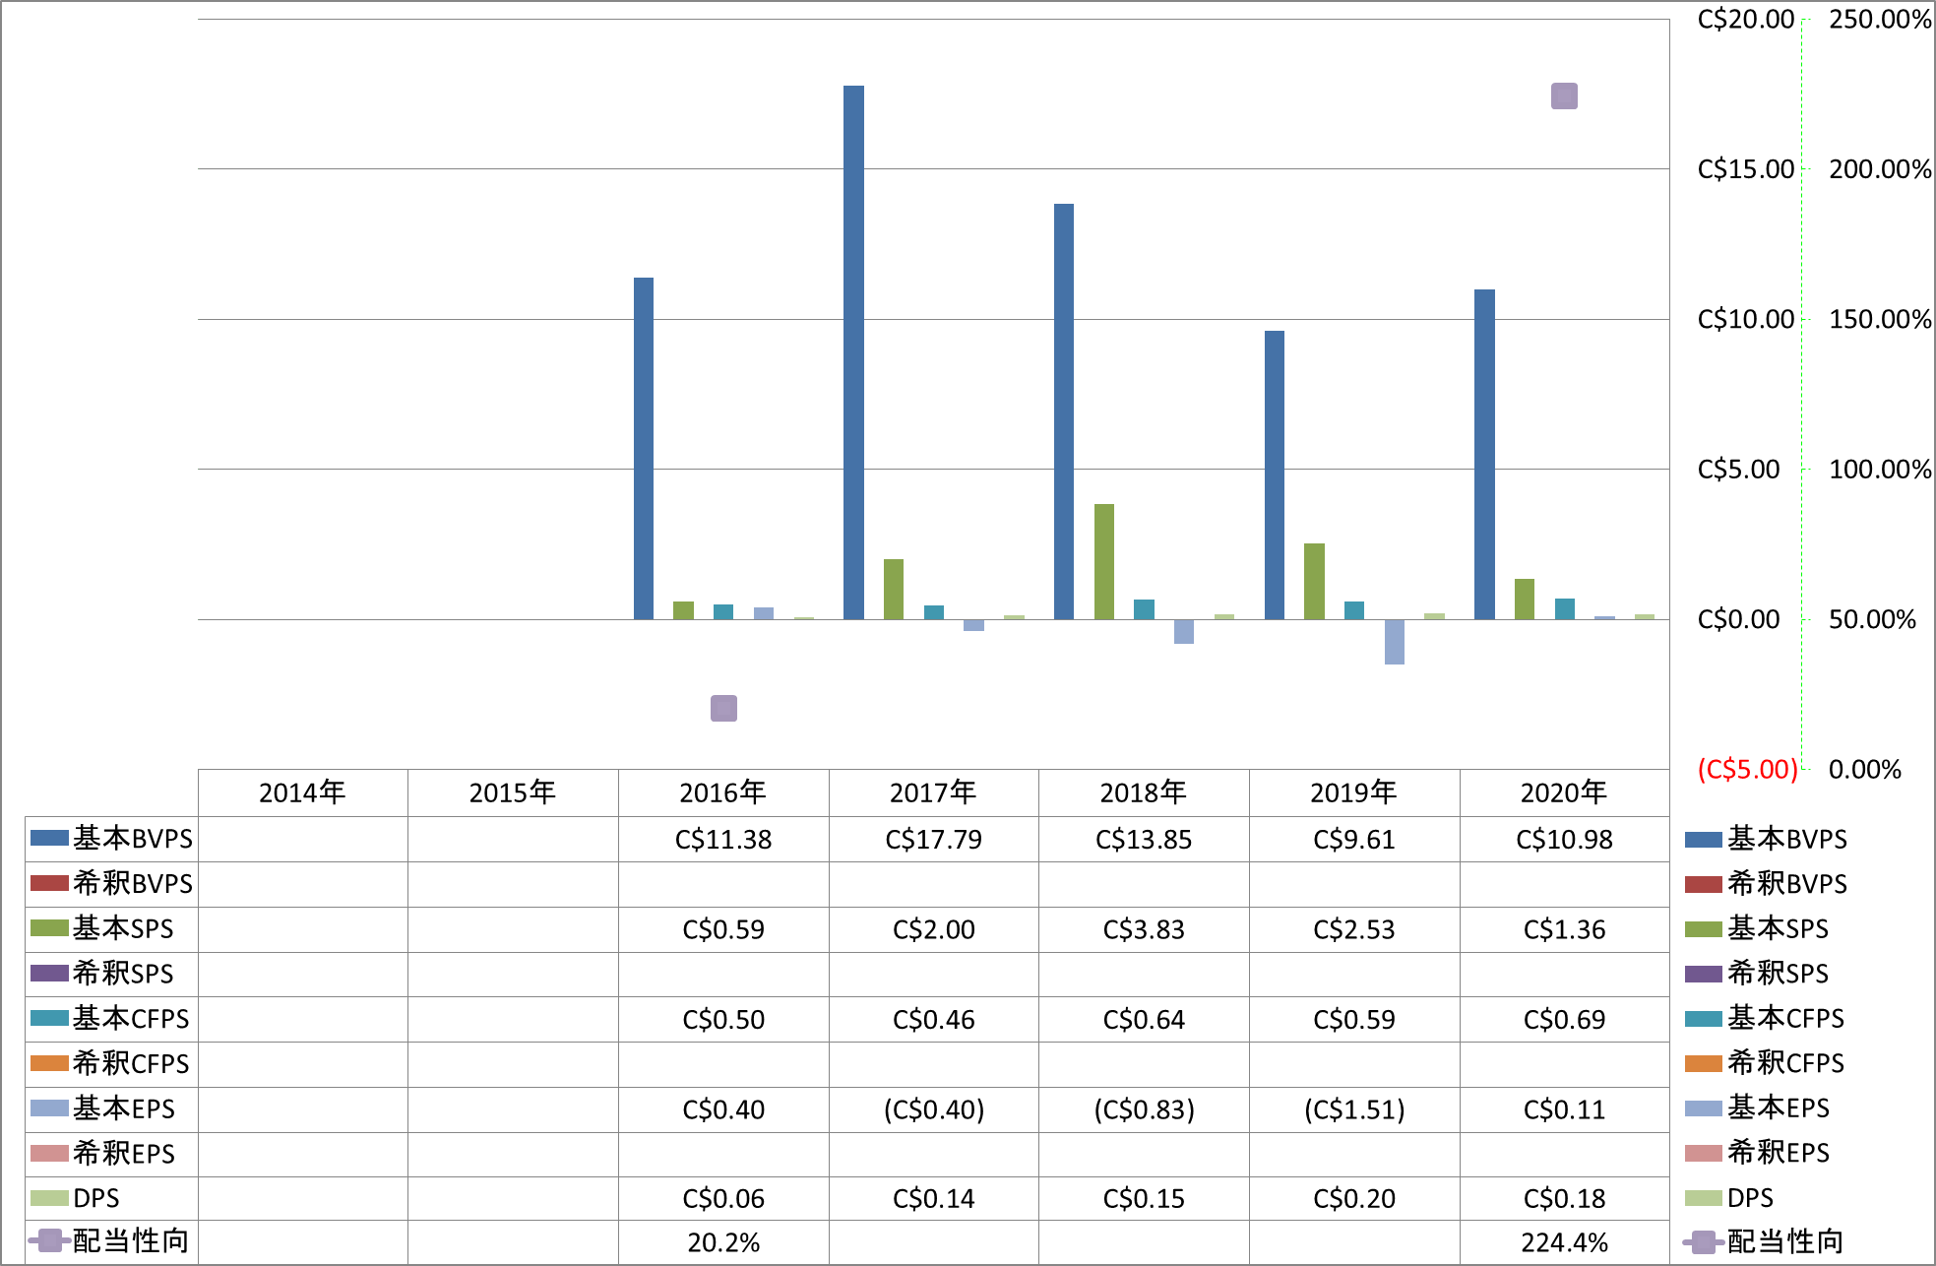Click the 20.2% payout ratio cell
The image size is (1936, 1266).
click(723, 1242)
